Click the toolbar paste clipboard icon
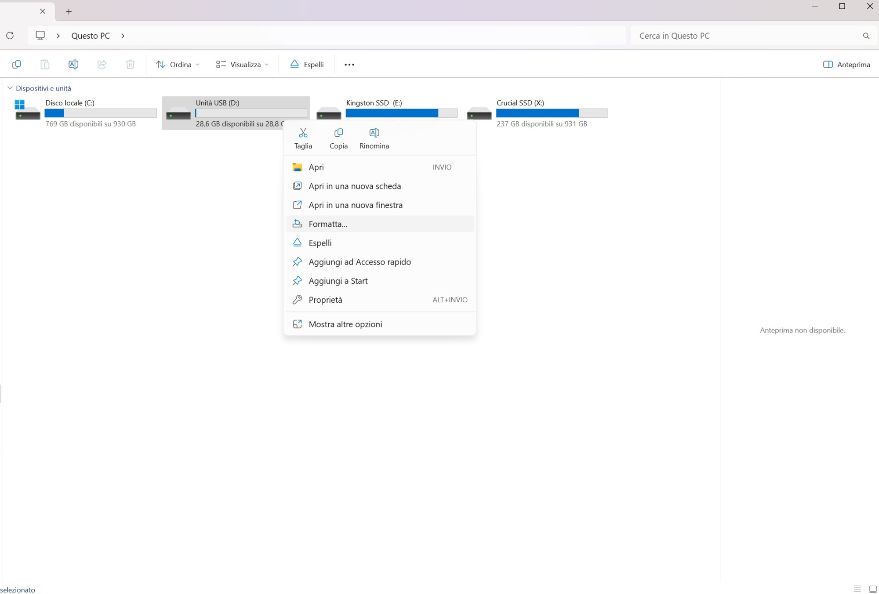Screen dimensions: 879x594 pos(45,65)
